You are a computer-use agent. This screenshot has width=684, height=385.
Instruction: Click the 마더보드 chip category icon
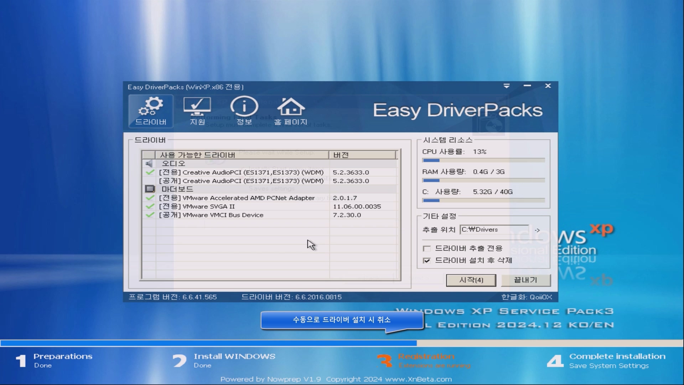pyautogui.click(x=150, y=189)
